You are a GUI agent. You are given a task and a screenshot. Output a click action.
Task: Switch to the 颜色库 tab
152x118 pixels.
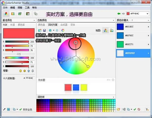[x=21, y=25]
